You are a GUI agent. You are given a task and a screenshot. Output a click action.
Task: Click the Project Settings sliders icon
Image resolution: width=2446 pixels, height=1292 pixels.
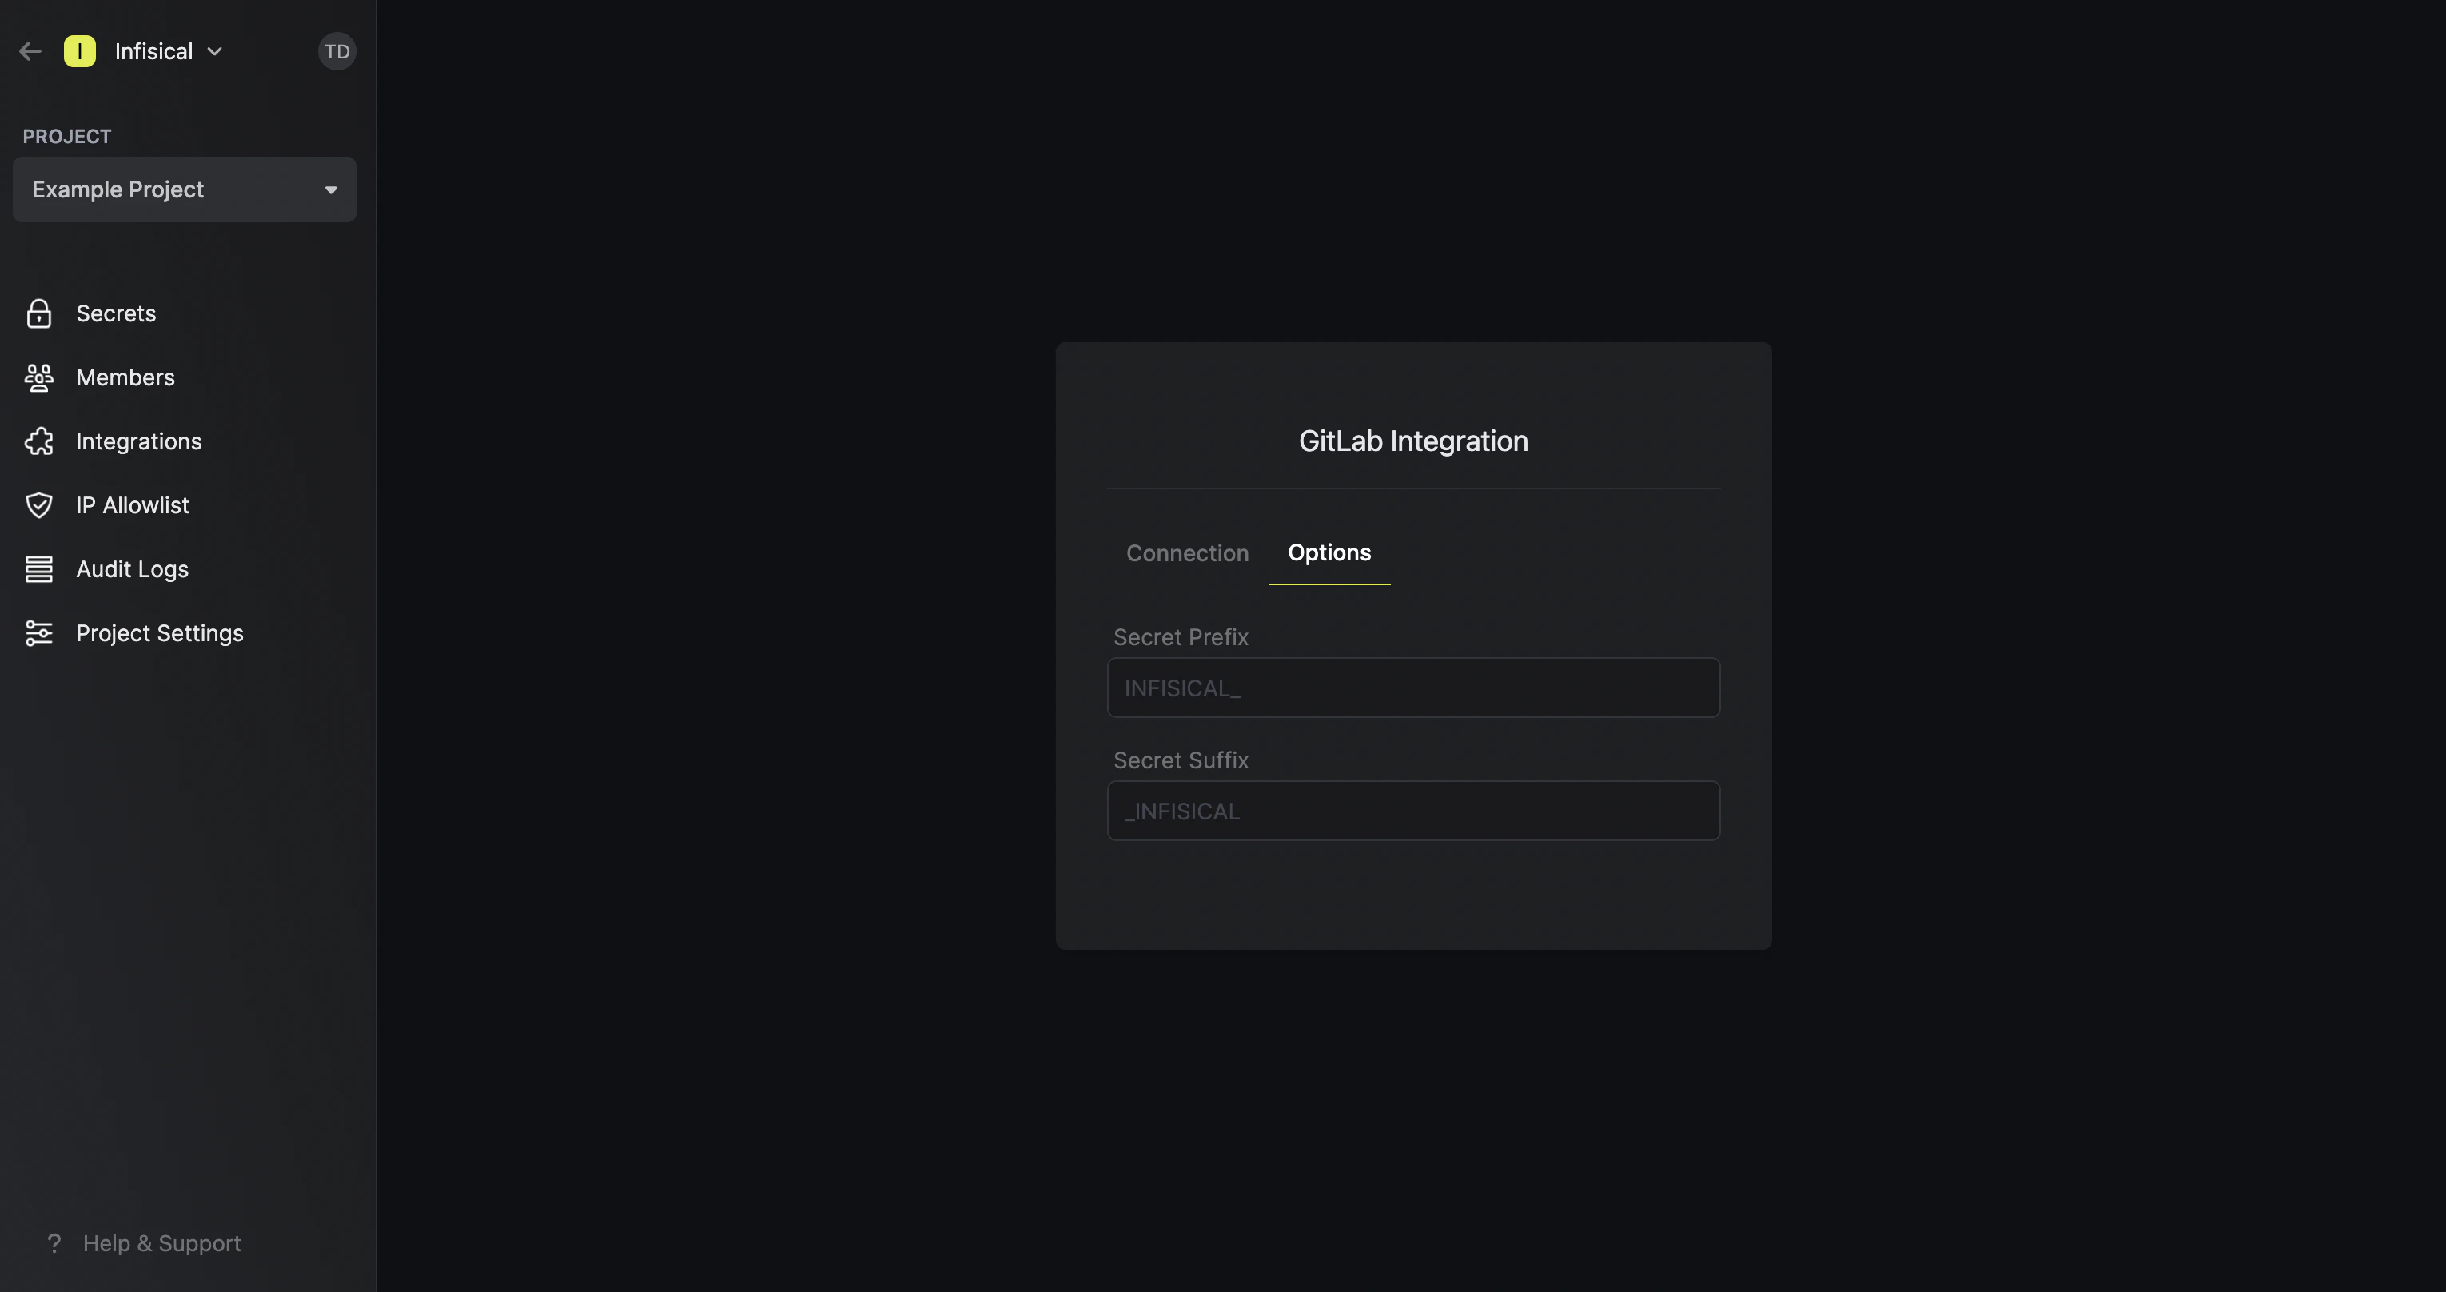pos(39,632)
